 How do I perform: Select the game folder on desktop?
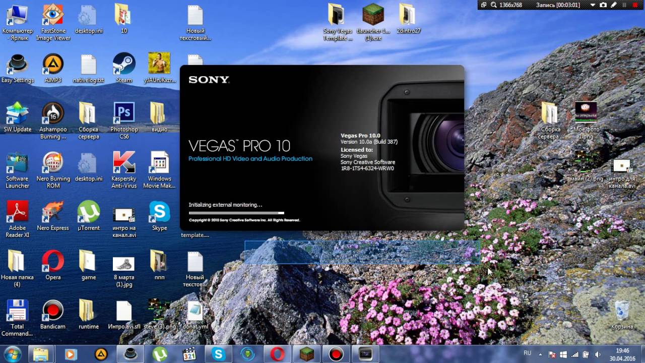click(x=88, y=266)
